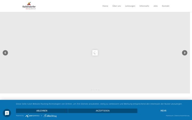The width and height of the screenshot is (192, 120).
Task: Open the Impressum link
Action: click(x=170, y=115)
